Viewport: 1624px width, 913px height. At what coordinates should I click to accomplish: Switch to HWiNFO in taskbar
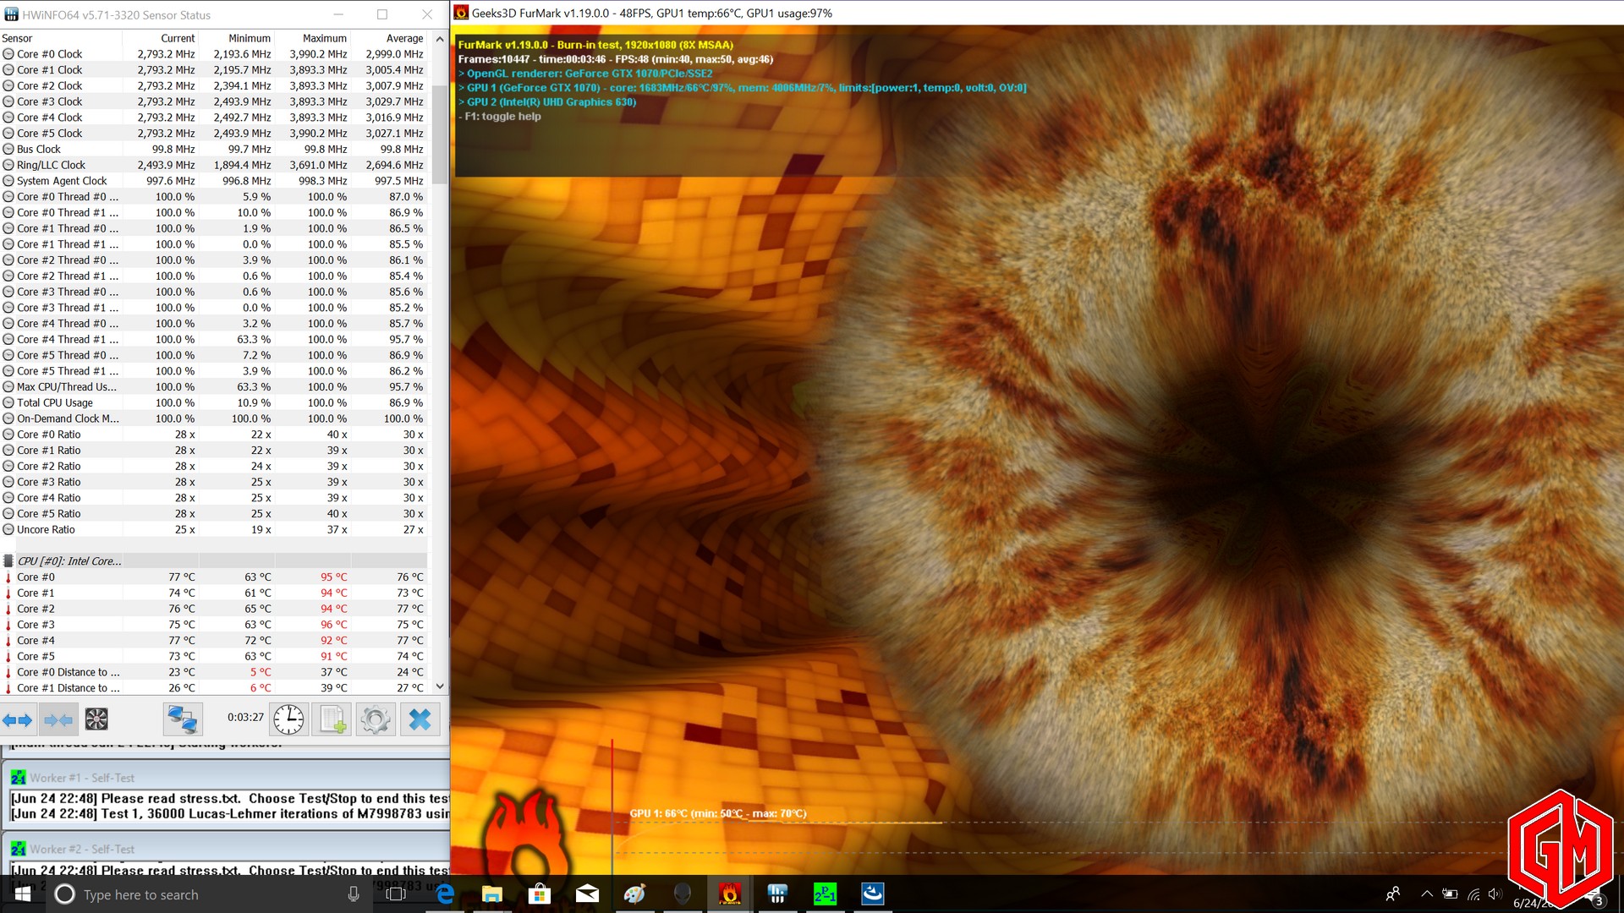tap(777, 894)
